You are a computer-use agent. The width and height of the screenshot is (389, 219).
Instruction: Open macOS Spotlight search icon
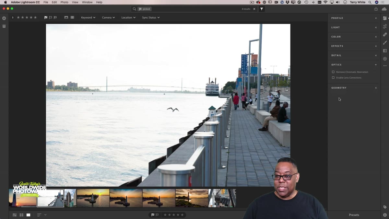[370, 2]
